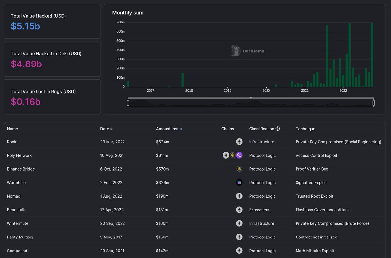This screenshot has width=391, height=258.
Task: Click the $624m amount in Ronin row
Action: coord(163,142)
